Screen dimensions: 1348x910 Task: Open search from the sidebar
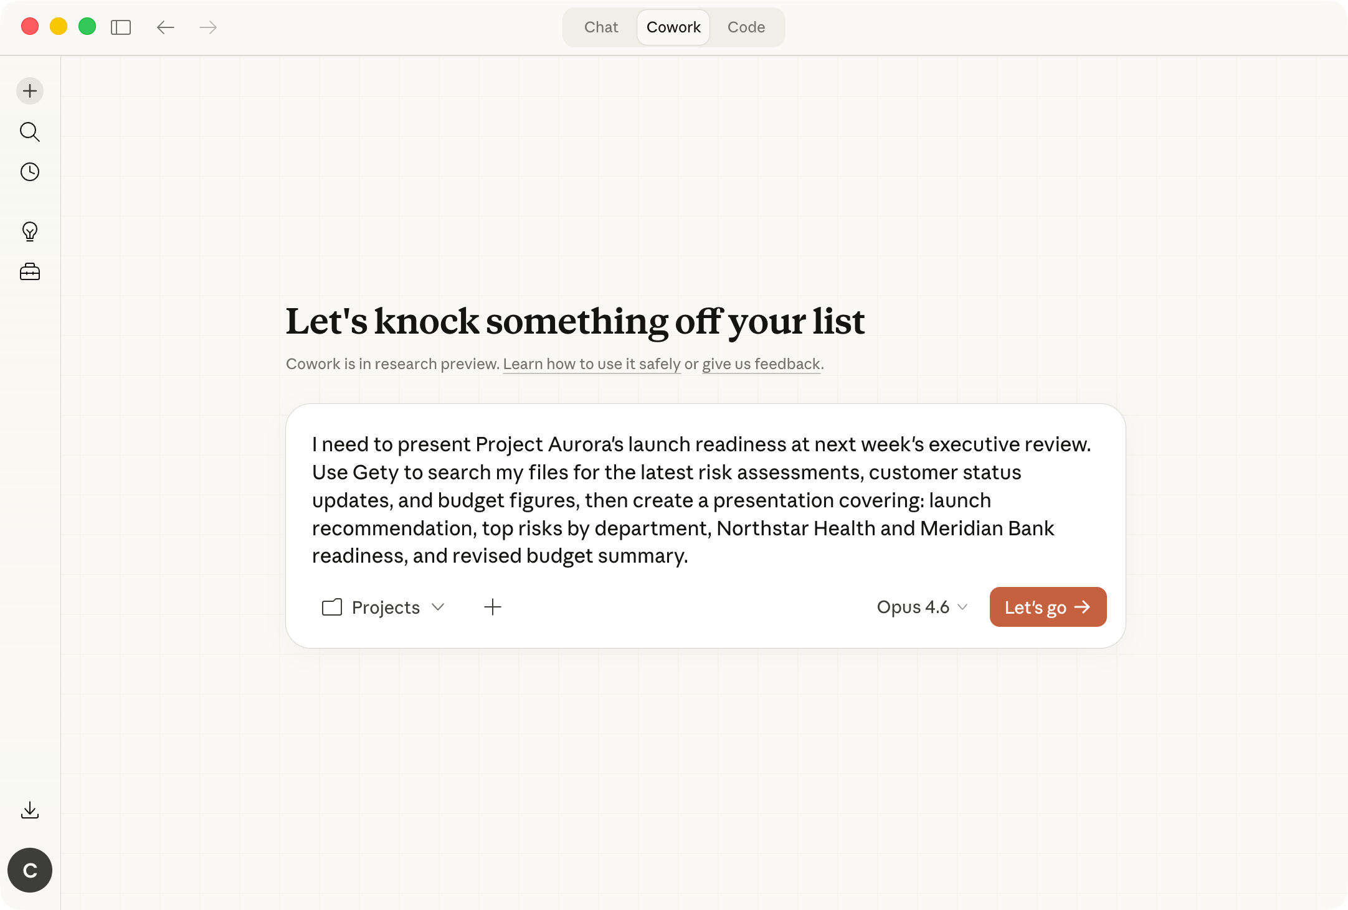[x=29, y=132]
